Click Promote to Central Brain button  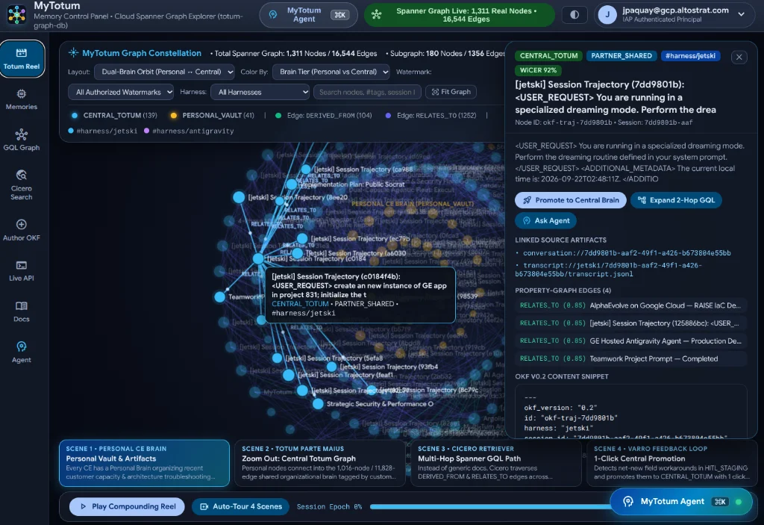point(571,200)
